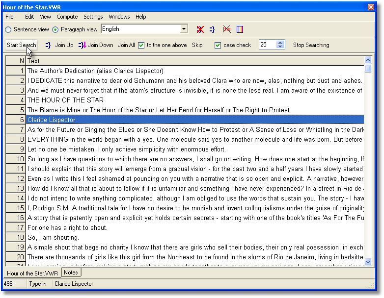The width and height of the screenshot is (384, 298).
Task: Click the vertical scrollbar down arrow
Action: pos(368,263)
